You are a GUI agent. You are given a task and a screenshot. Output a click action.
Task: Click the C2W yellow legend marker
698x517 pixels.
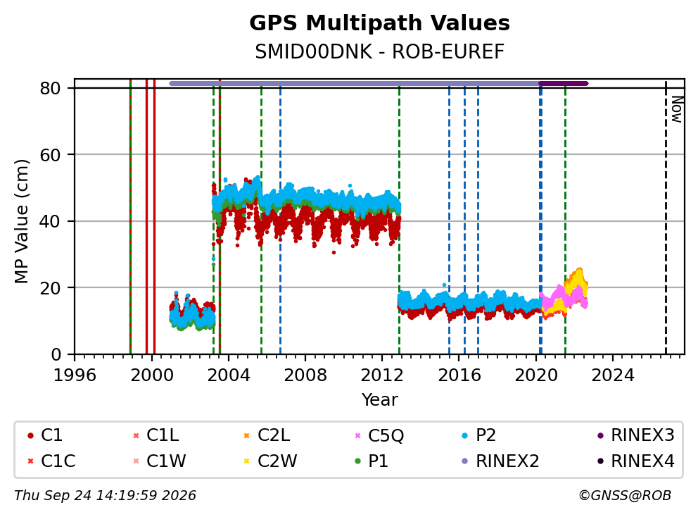[x=246, y=461]
